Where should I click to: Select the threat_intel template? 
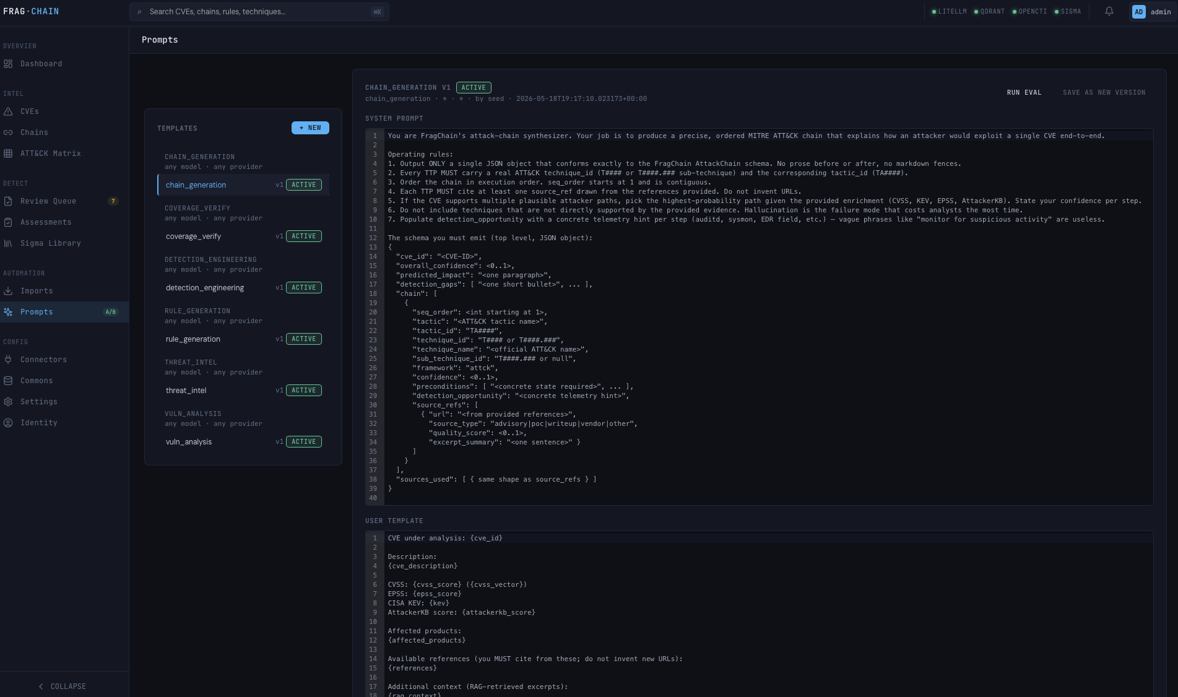pyautogui.click(x=243, y=391)
